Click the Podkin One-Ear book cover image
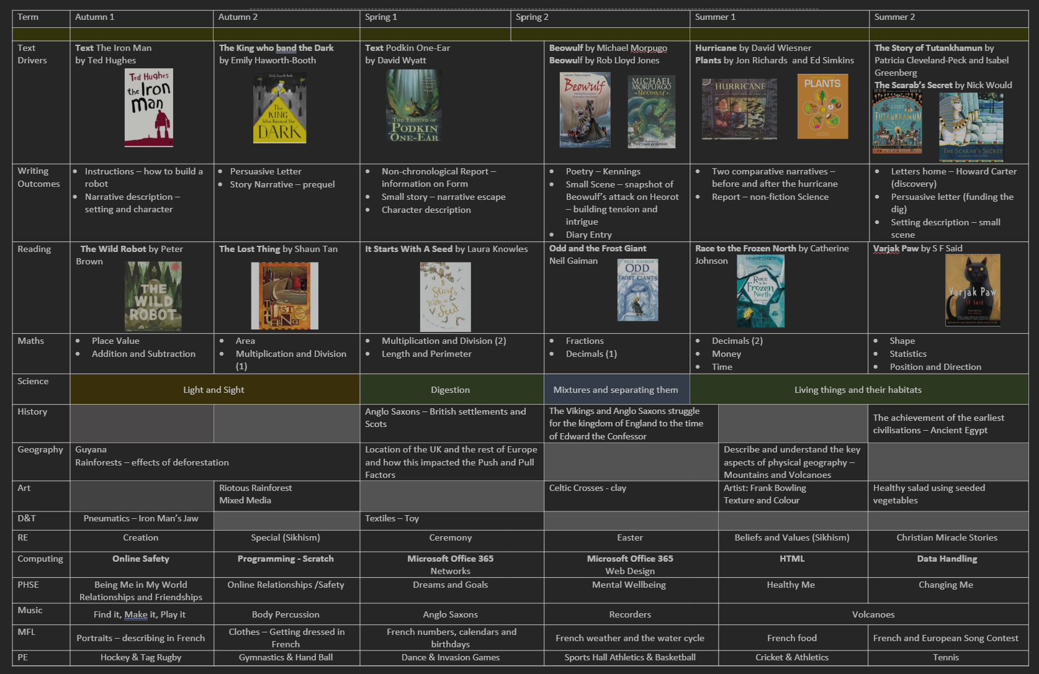 point(414,106)
